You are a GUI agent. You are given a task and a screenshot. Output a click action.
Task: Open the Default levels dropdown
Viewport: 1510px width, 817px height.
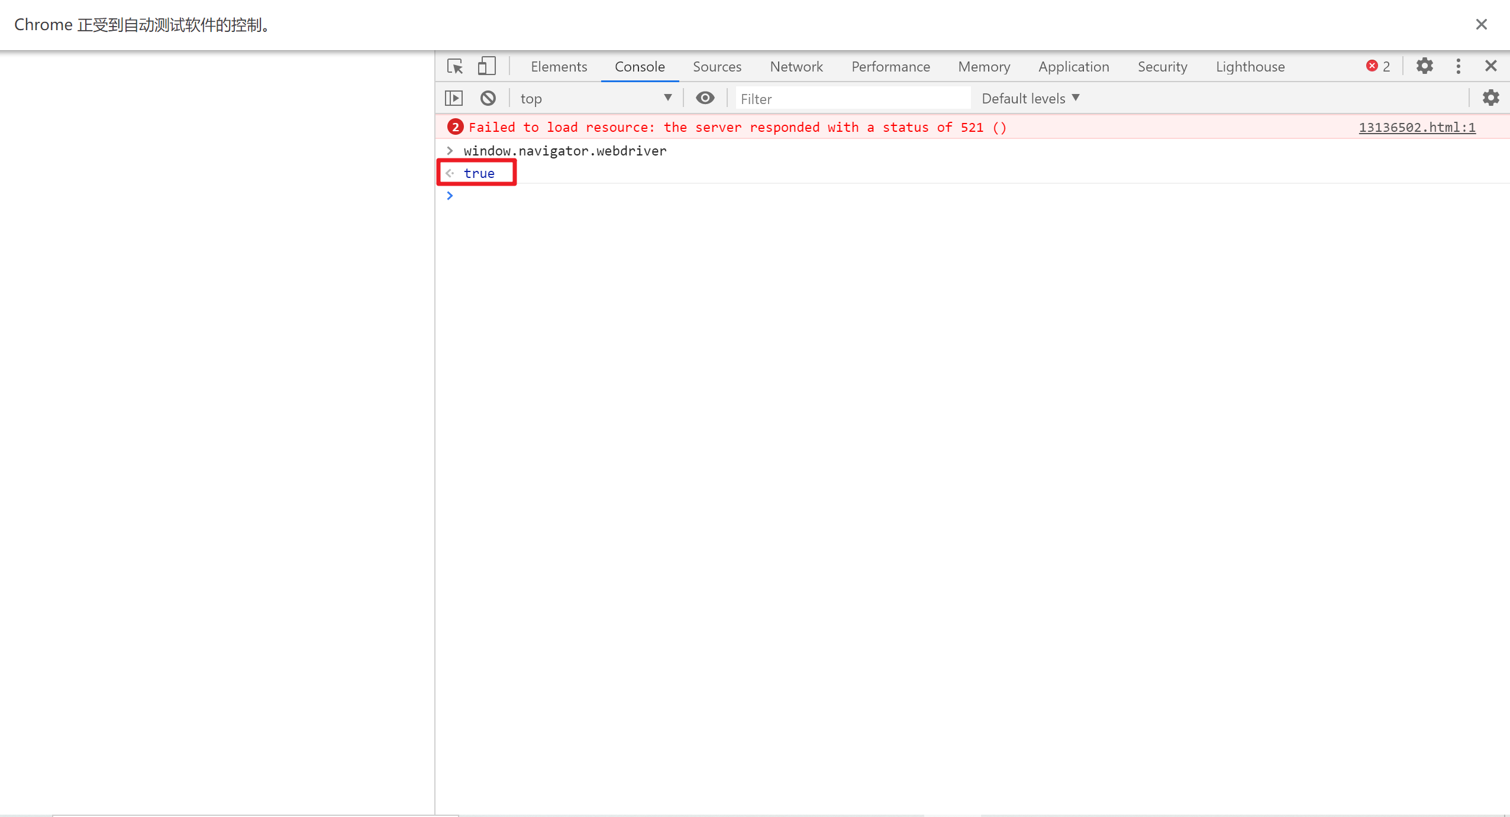point(1032,98)
